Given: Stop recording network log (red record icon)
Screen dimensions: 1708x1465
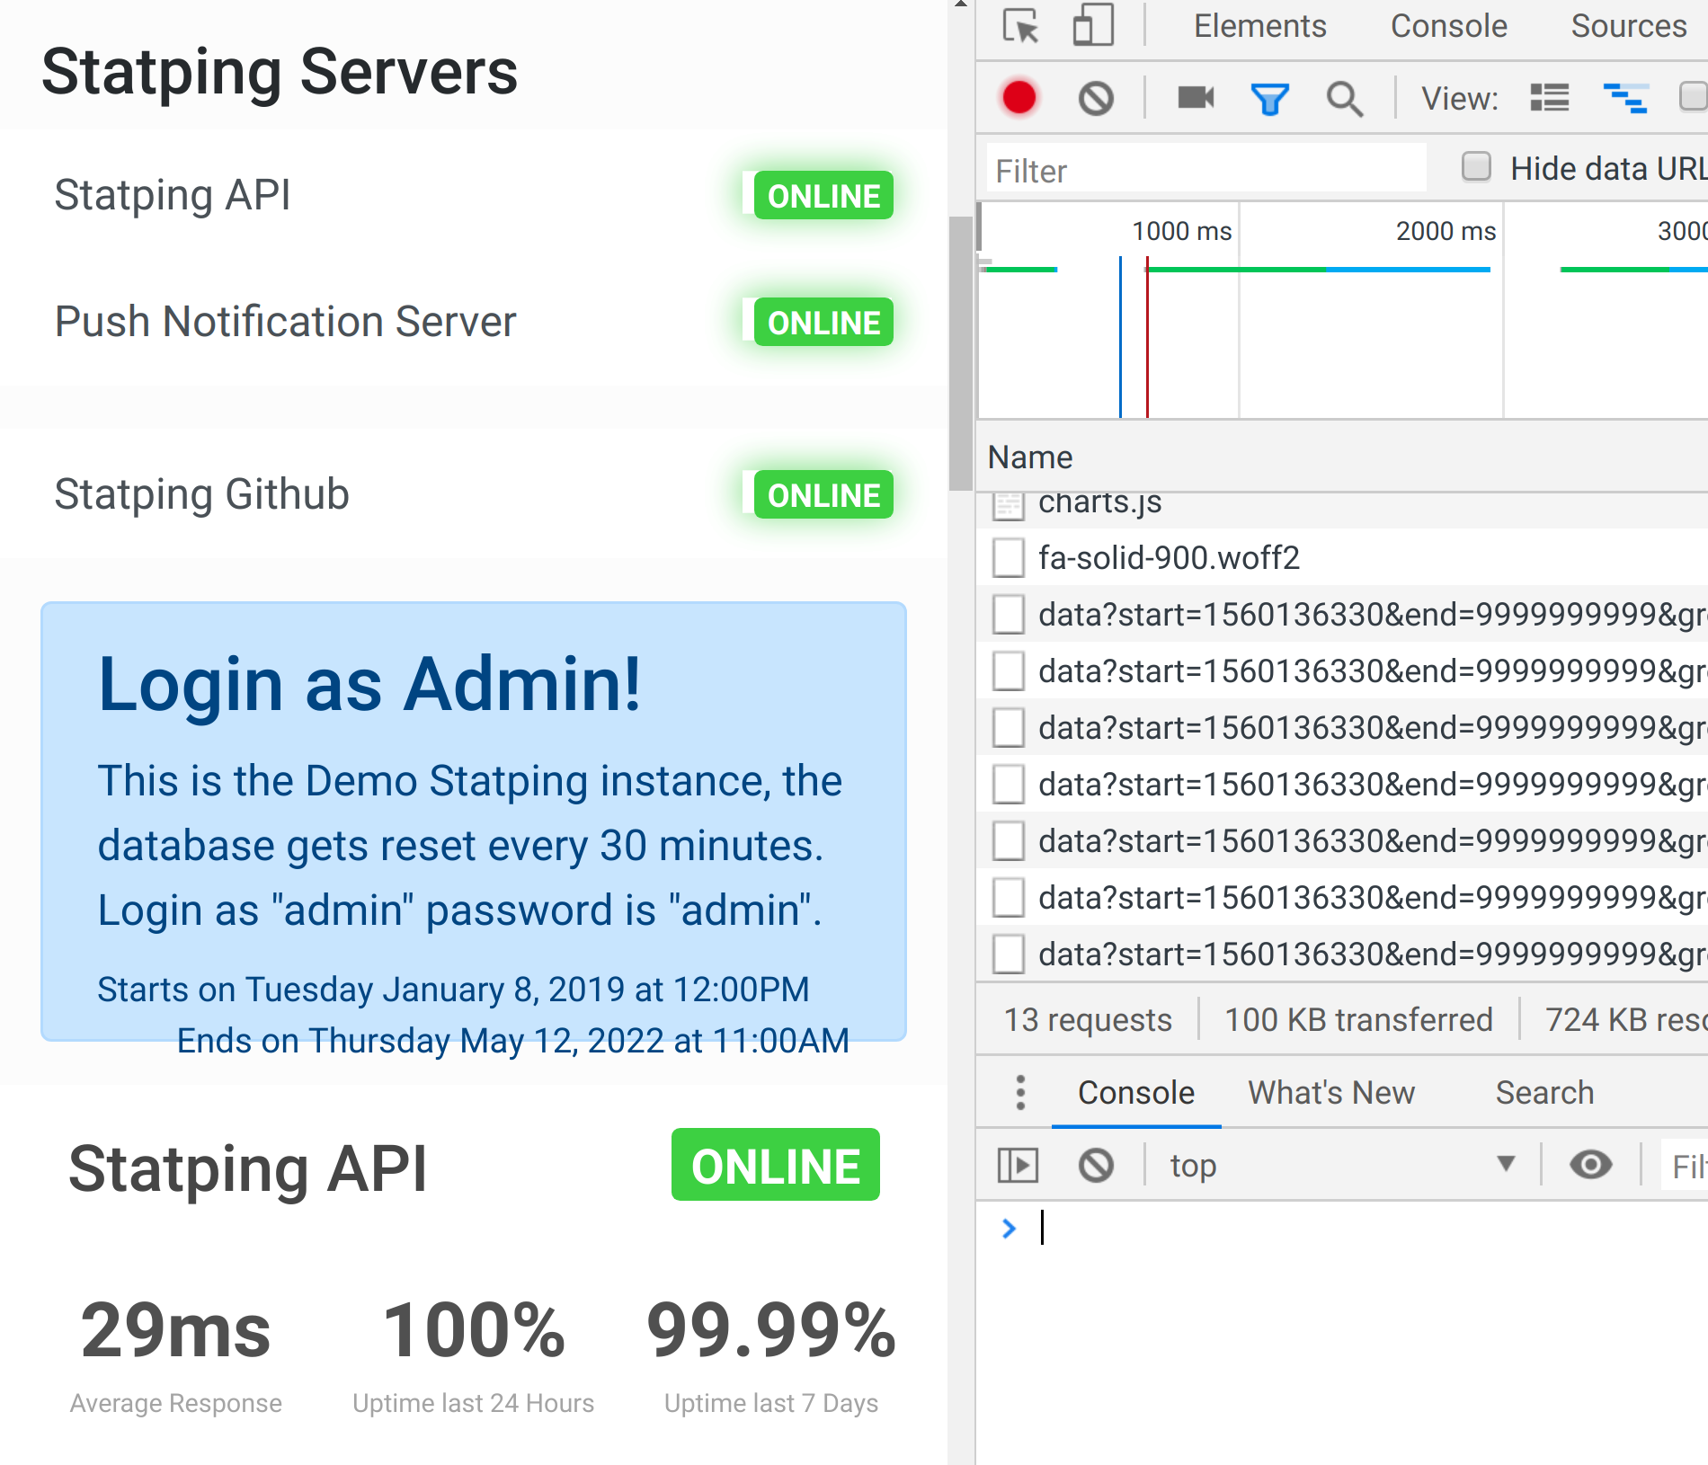Looking at the screenshot, I should [x=1019, y=99].
